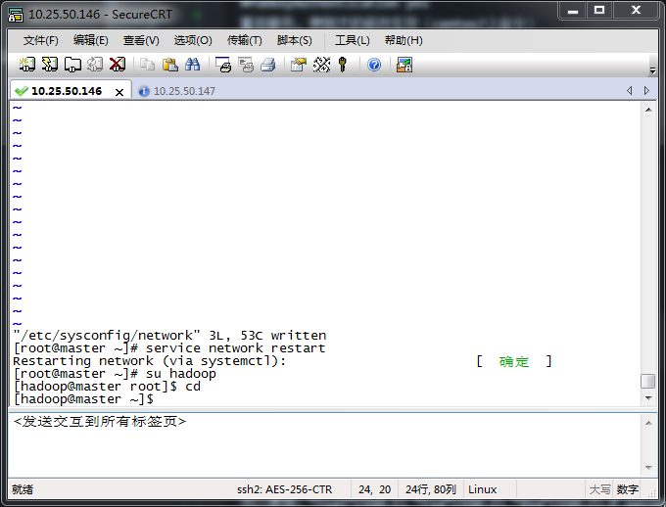Click the Public Key icon

(x=343, y=65)
